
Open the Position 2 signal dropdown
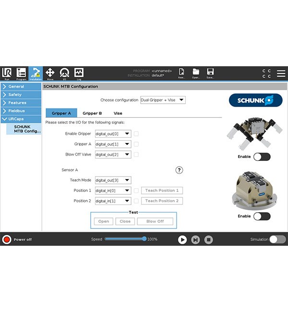point(113,201)
